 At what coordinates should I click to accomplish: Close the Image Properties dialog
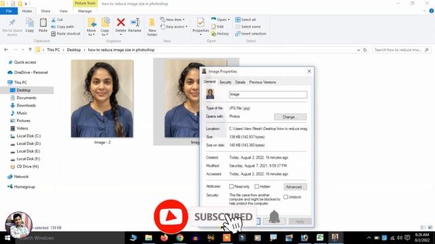click(x=309, y=71)
